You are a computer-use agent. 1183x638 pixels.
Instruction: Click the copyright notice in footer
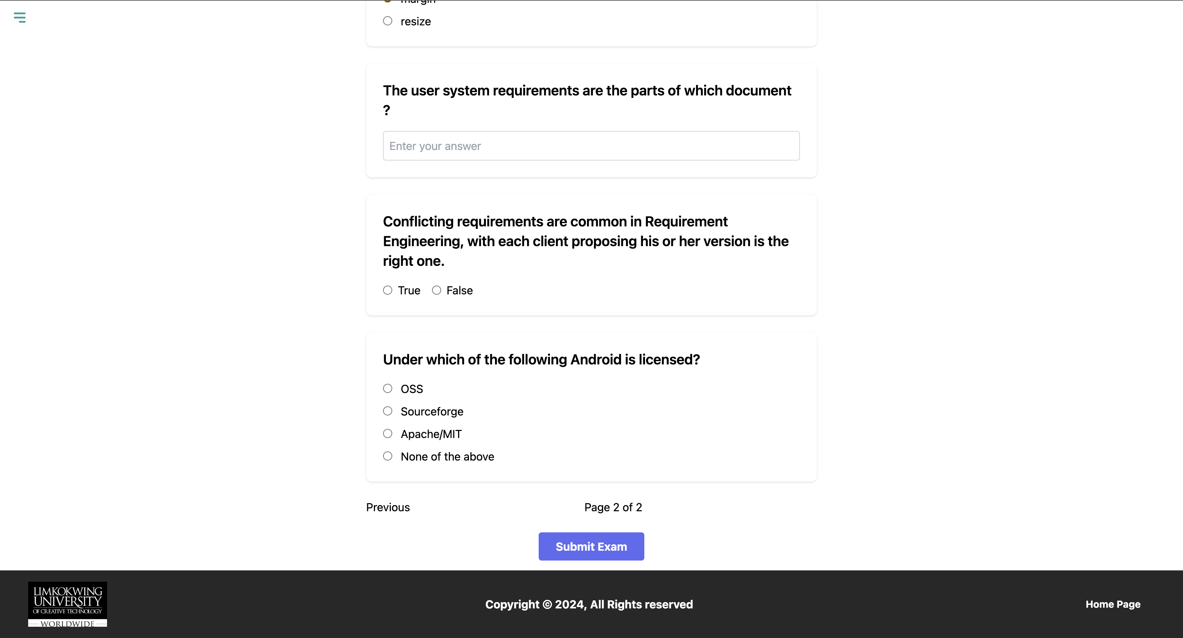pos(589,605)
